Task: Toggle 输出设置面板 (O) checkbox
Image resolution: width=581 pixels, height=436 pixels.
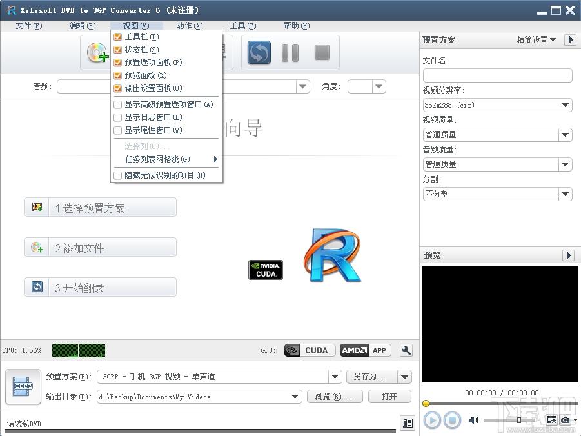Action: (118, 88)
